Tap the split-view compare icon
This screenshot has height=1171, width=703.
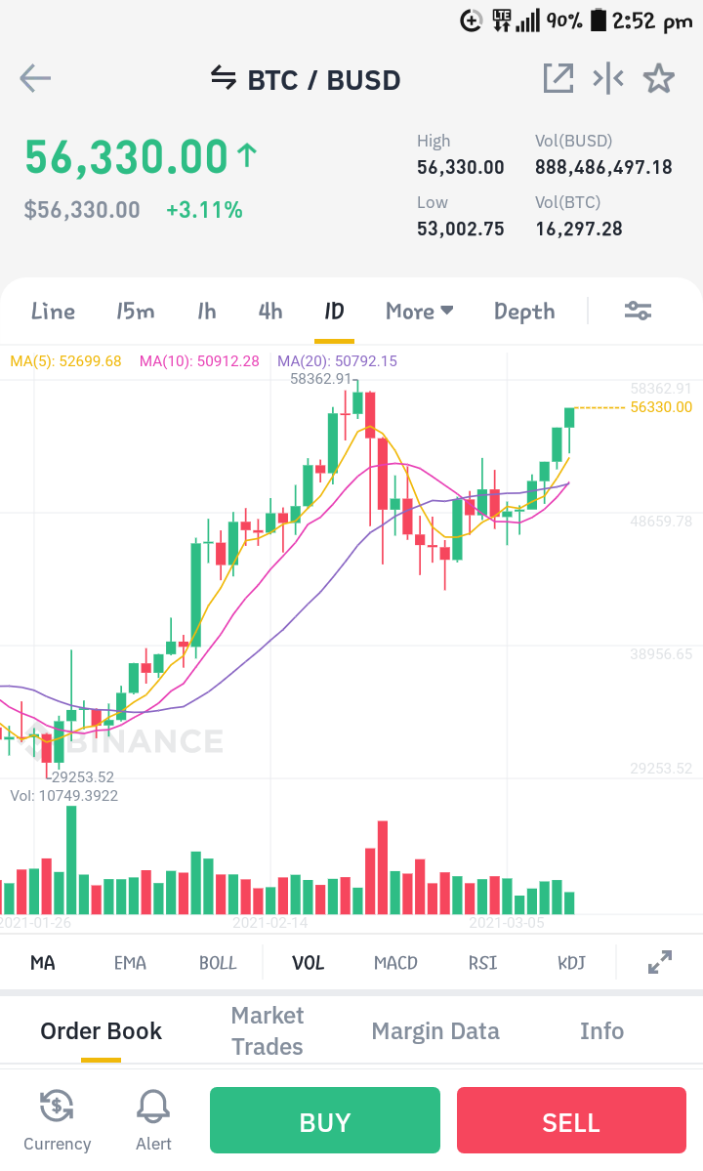[608, 78]
